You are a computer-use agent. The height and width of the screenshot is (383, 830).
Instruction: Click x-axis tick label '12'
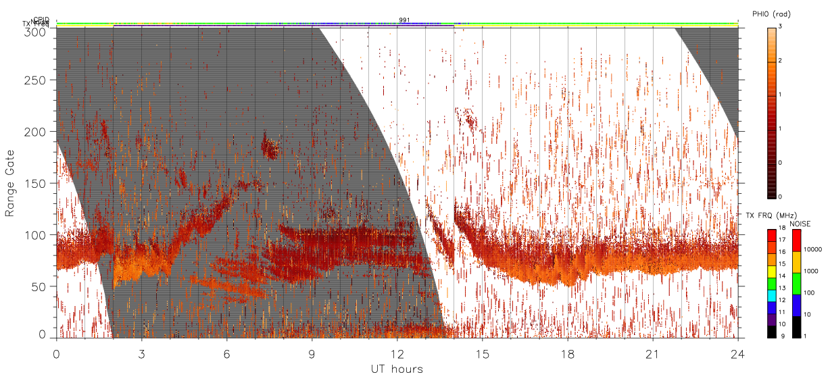point(397,354)
